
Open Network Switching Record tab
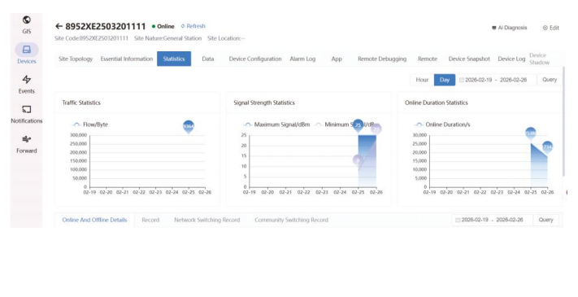coord(207,220)
